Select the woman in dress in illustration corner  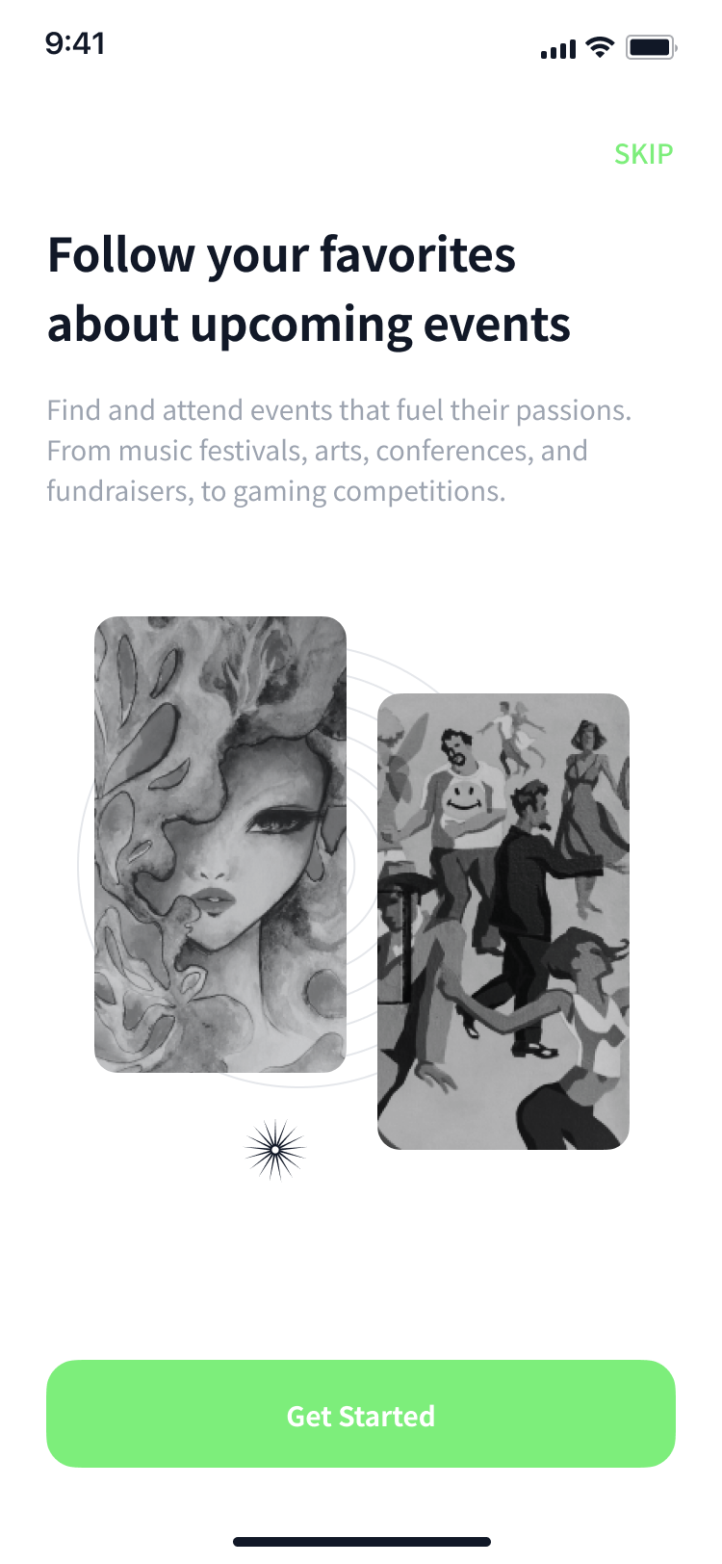(x=587, y=819)
